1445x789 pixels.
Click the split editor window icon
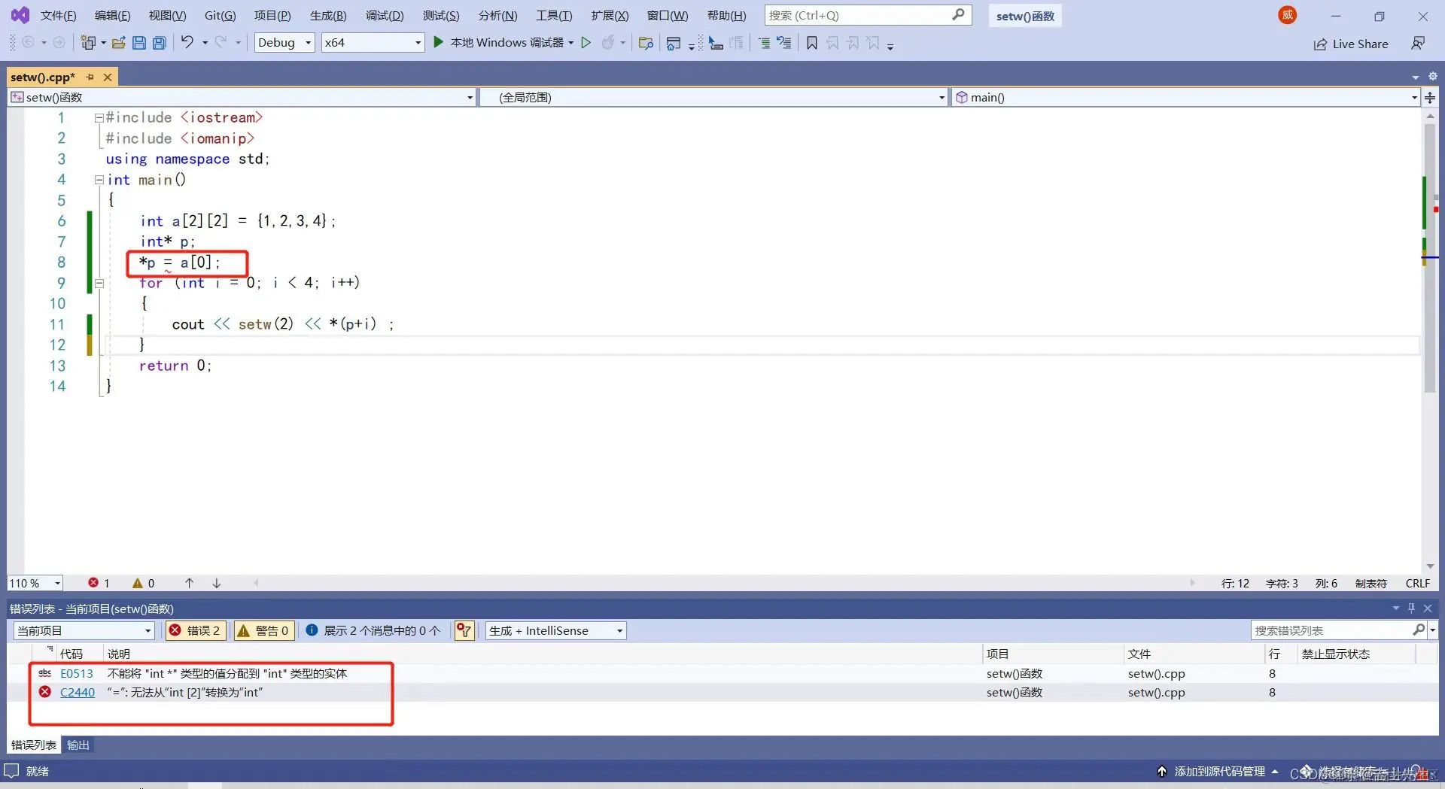click(x=1430, y=97)
